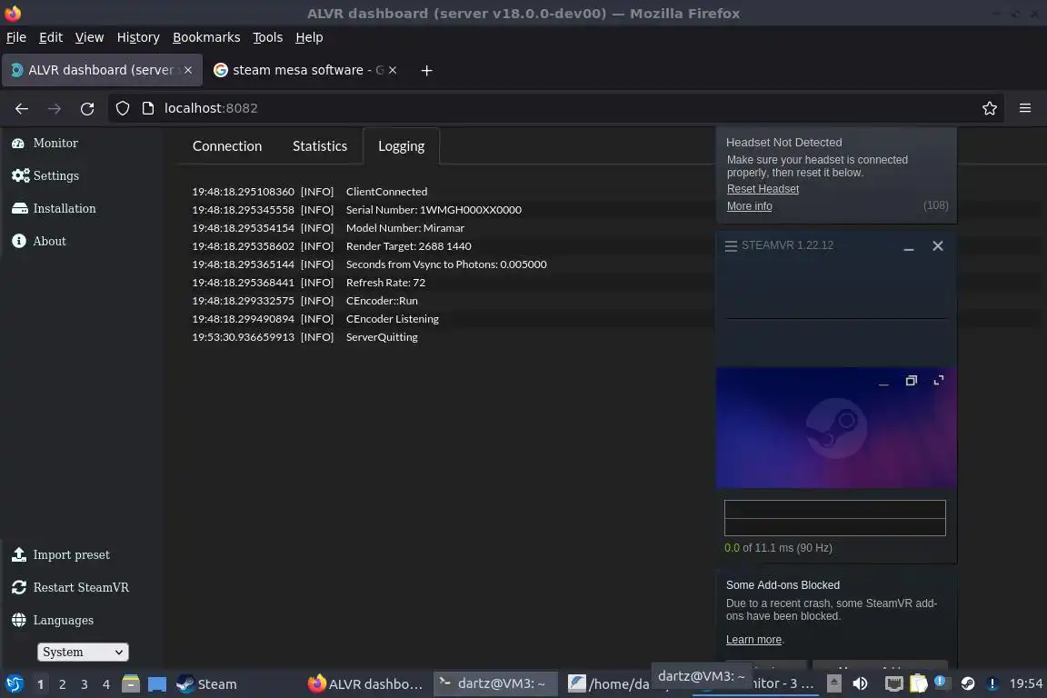Image resolution: width=1047 pixels, height=698 pixels.
Task: Click the show desktop taskbar icon
Action: (157, 684)
